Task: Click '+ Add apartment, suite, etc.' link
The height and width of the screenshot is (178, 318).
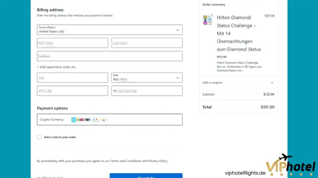Action: tap(56, 67)
